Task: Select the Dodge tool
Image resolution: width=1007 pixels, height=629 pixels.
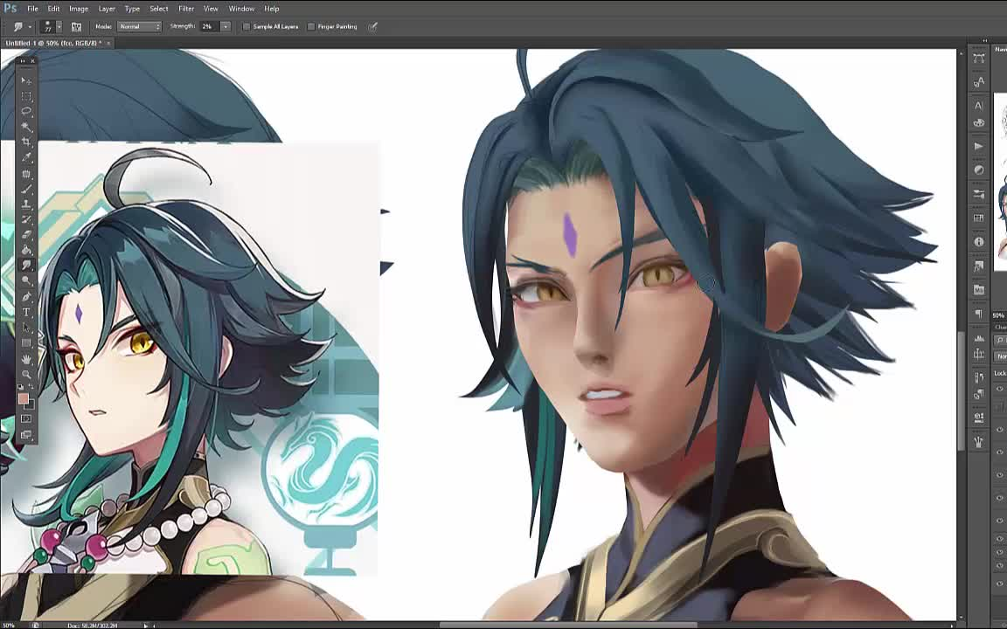Action: coord(26,281)
